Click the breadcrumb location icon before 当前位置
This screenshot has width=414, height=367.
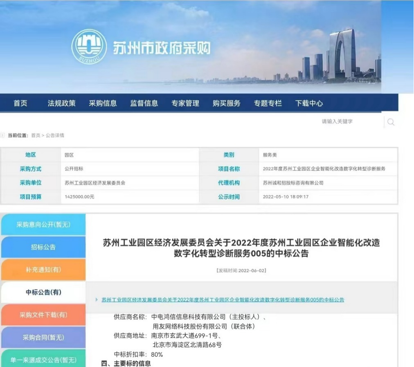click(3, 135)
